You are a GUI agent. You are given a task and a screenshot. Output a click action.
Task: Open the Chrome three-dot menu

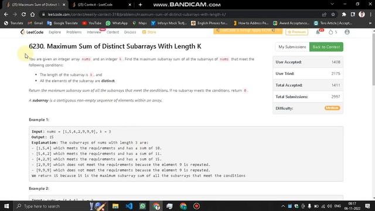tap(371, 15)
